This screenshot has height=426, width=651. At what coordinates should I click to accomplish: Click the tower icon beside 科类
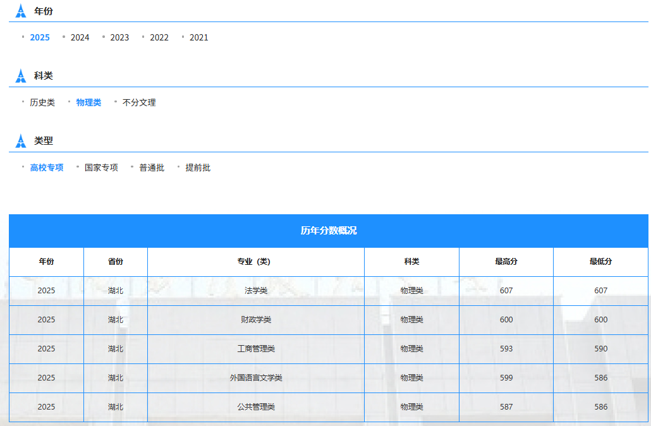[20, 76]
